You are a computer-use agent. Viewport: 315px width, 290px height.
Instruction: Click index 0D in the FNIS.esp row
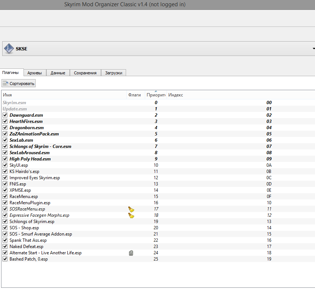(x=269, y=184)
